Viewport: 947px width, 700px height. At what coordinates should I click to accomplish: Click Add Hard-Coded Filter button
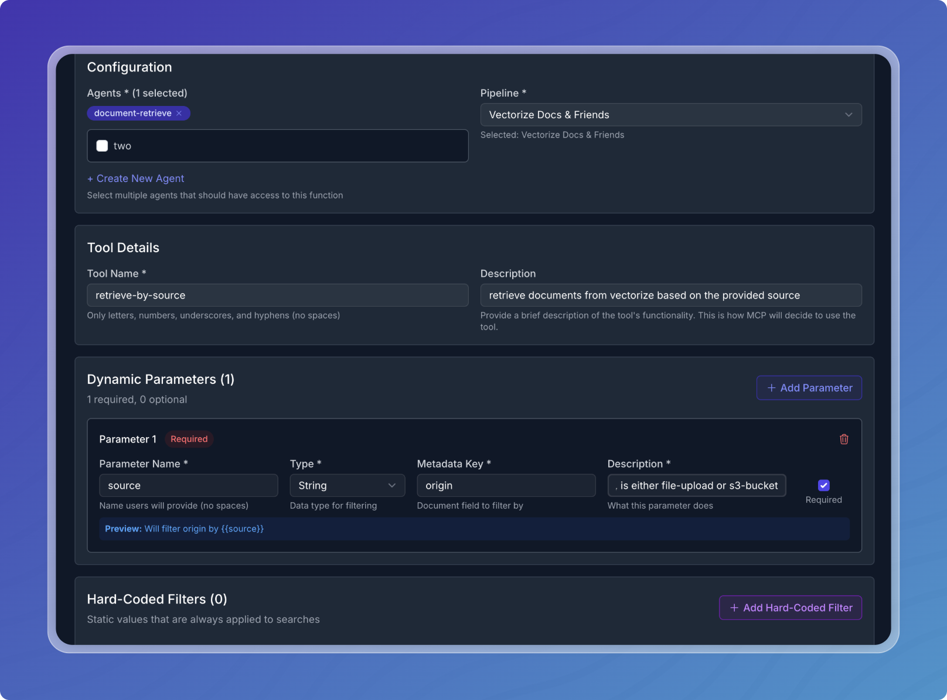790,608
